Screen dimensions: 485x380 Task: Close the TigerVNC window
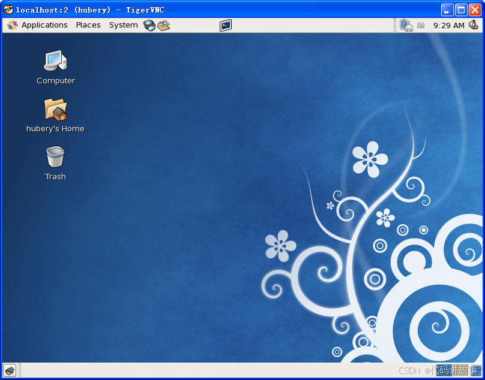[x=475, y=10]
